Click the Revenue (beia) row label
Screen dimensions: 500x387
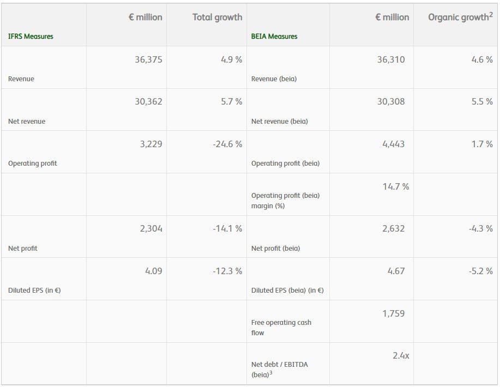[x=274, y=79]
